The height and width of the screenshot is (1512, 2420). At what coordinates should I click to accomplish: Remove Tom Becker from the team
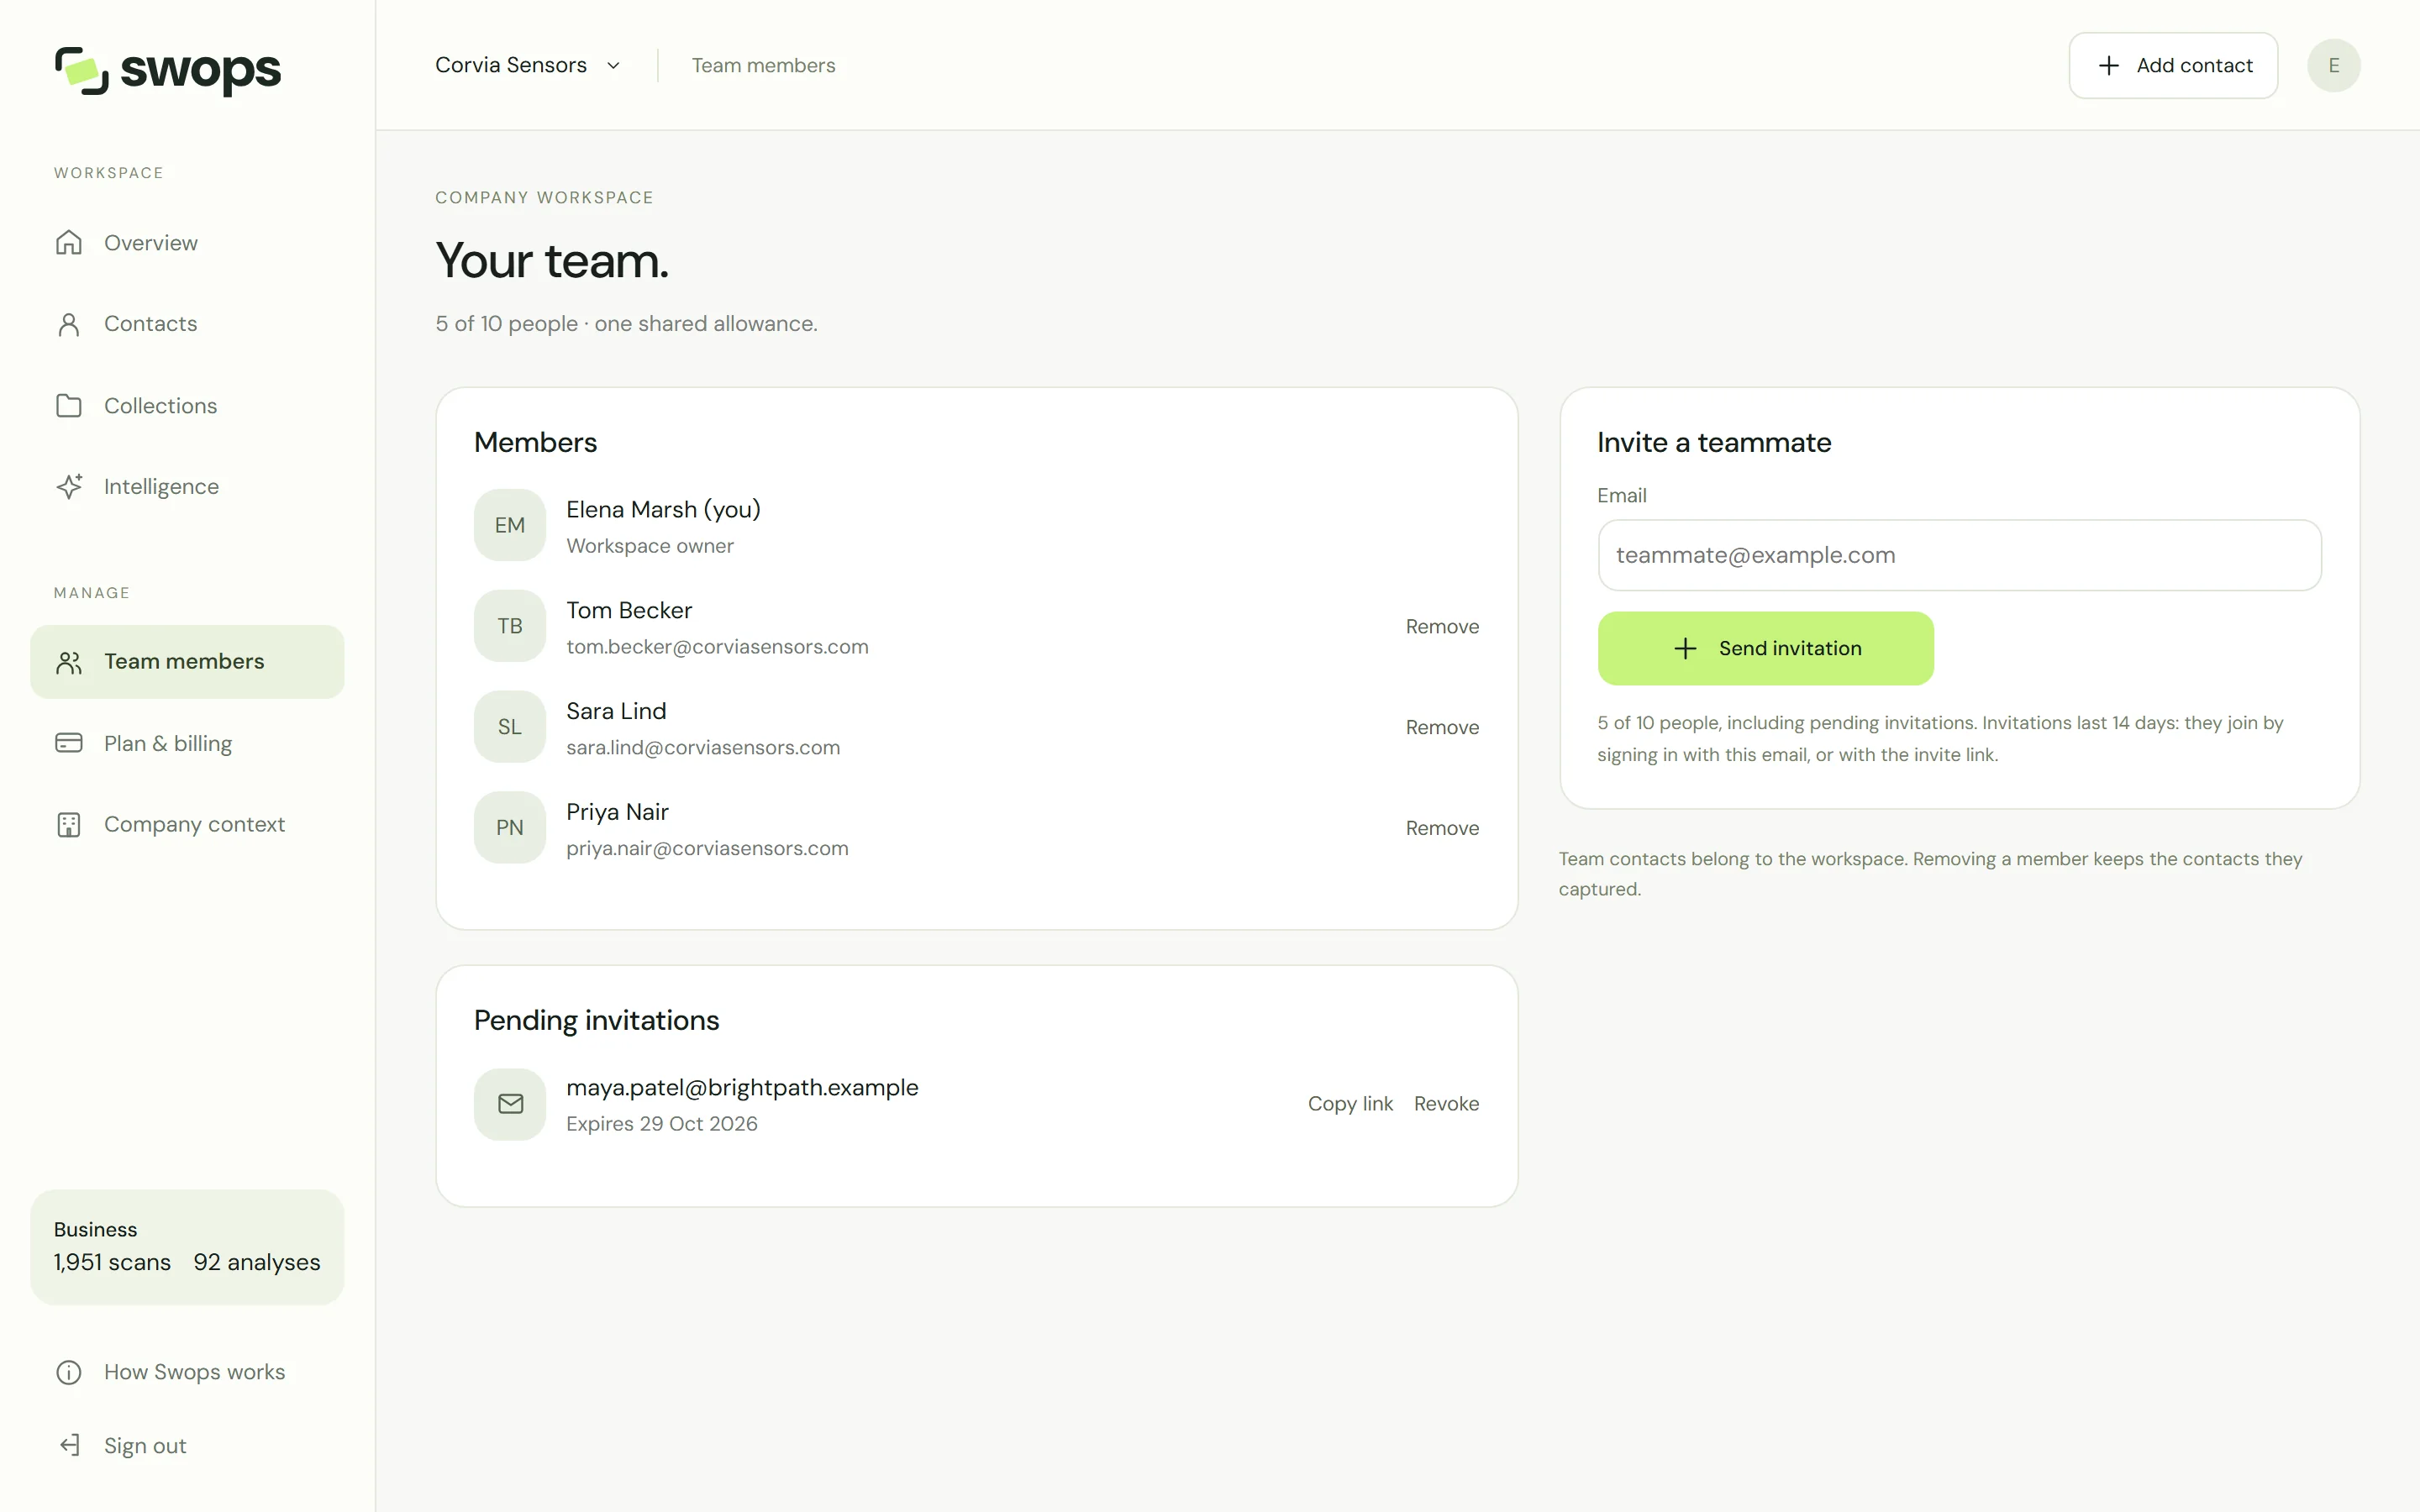click(1442, 627)
